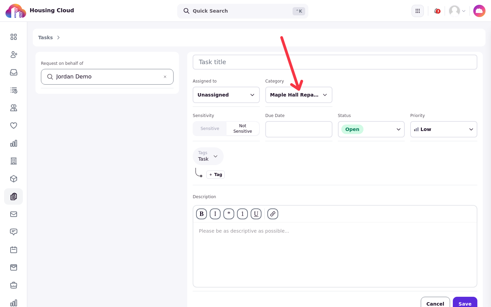The width and height of the screenshot is (491, 307).
Task: Toggle italic formatting in description
Action: pos(215,214)
